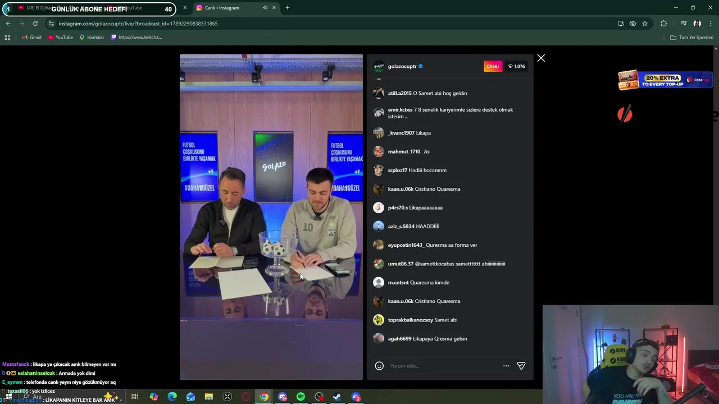
Task: Open toprakbalkanozsoy commenter profile
Action: (411, 320)
